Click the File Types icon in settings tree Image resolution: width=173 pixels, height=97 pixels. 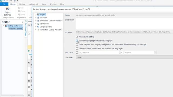38,18
